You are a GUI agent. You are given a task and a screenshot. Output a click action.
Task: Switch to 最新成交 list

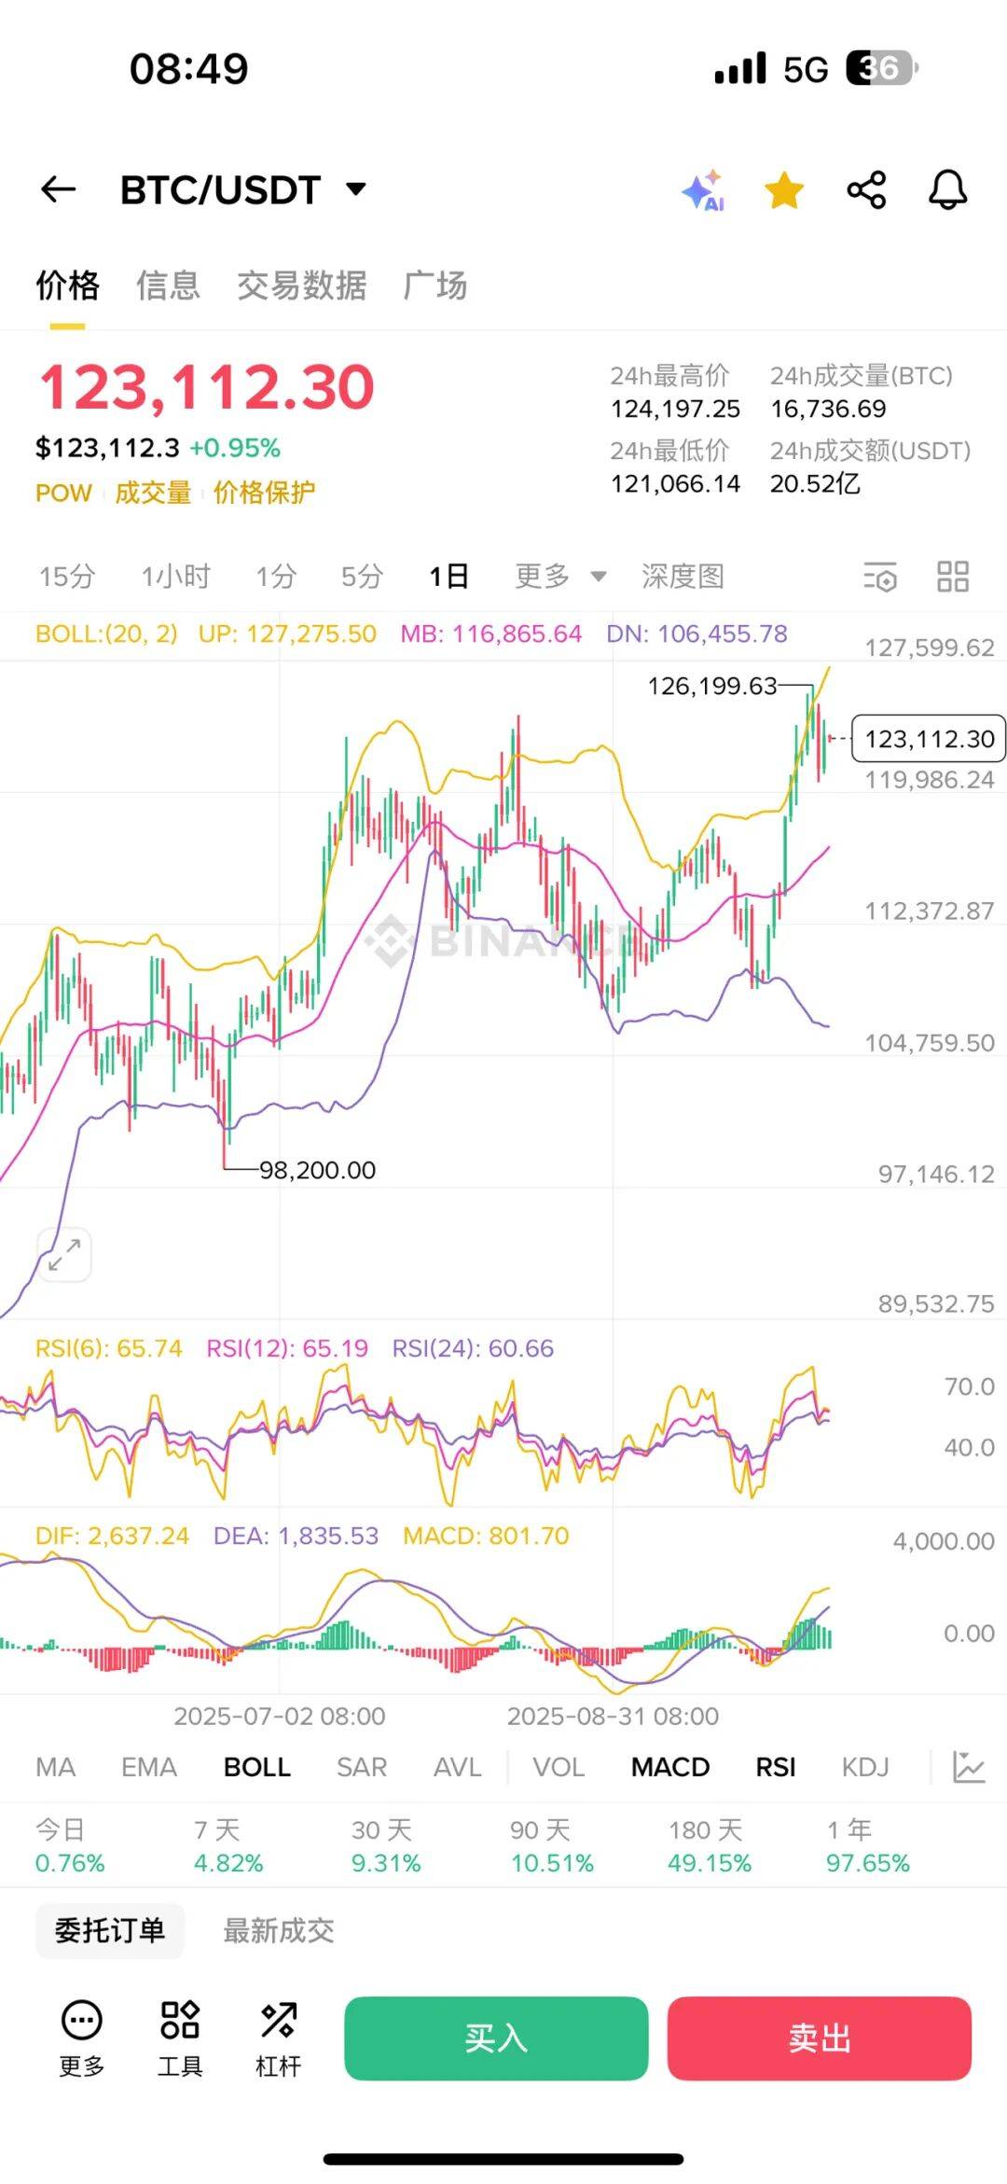click(278, 1930)
